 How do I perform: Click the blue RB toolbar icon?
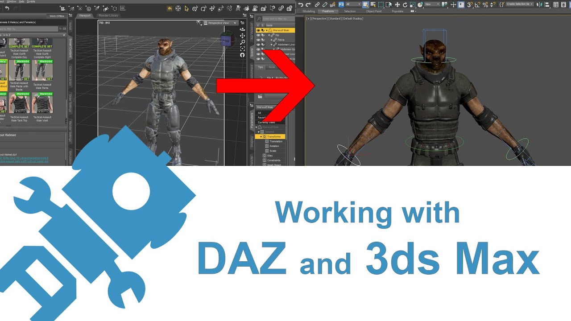click(341, 4)
